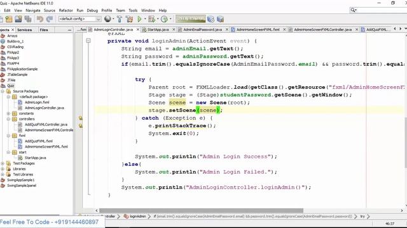Click the garbage collection icon beside the memory bar
The width and height of the screenshot is (407, 228).
click(x=210, y=19)
